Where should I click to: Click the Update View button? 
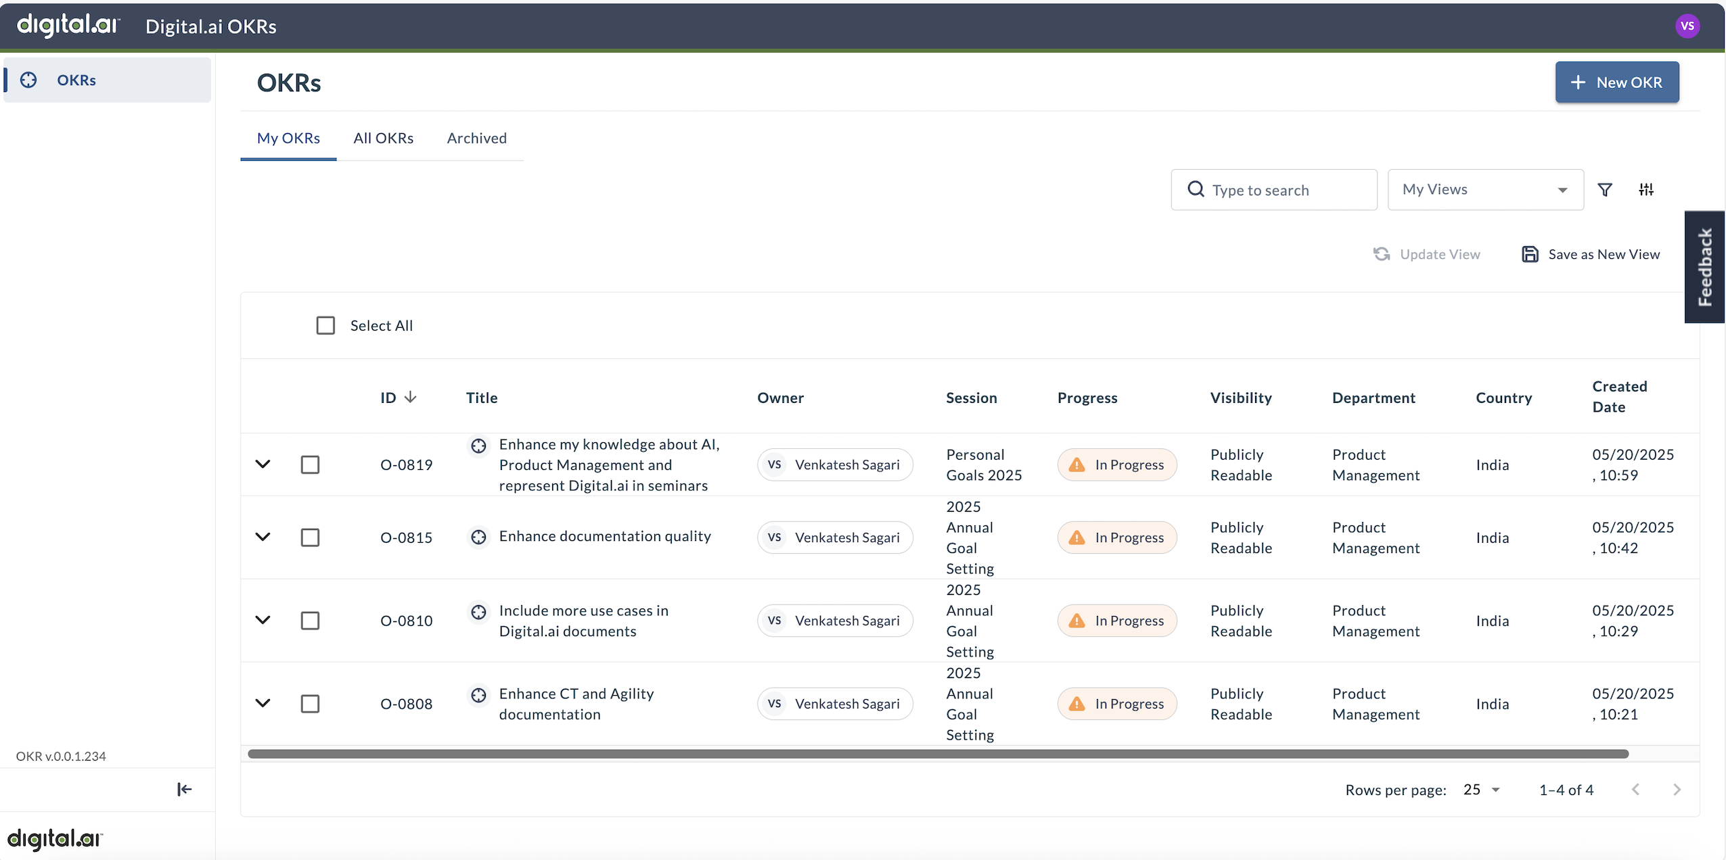(1427, 254)
